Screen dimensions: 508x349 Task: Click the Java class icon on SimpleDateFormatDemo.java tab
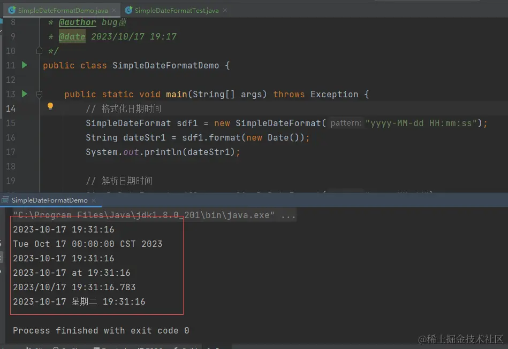click(x=12, y=10)
